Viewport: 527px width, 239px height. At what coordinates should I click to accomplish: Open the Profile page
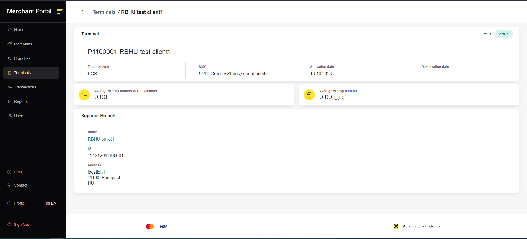click(x=19, y=203)
